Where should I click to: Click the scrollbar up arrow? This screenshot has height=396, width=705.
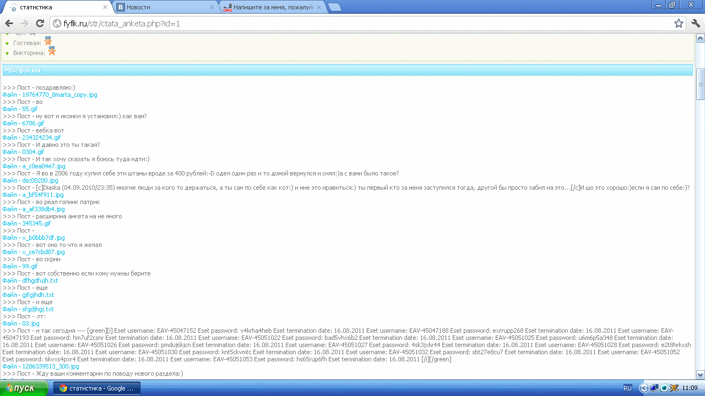700,38
